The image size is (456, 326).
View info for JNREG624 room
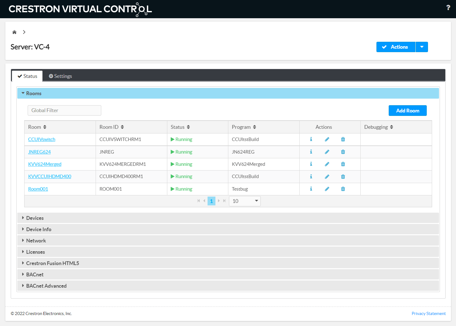[x=311, y=152]
